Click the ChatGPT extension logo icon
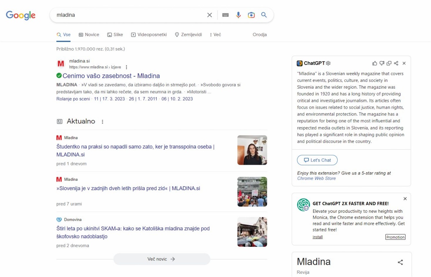 coord(300,63)
